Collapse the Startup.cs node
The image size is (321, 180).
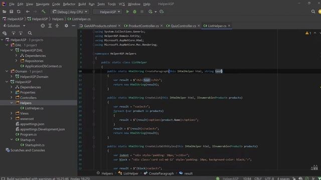pyautogui.click(x=12, y=139)
